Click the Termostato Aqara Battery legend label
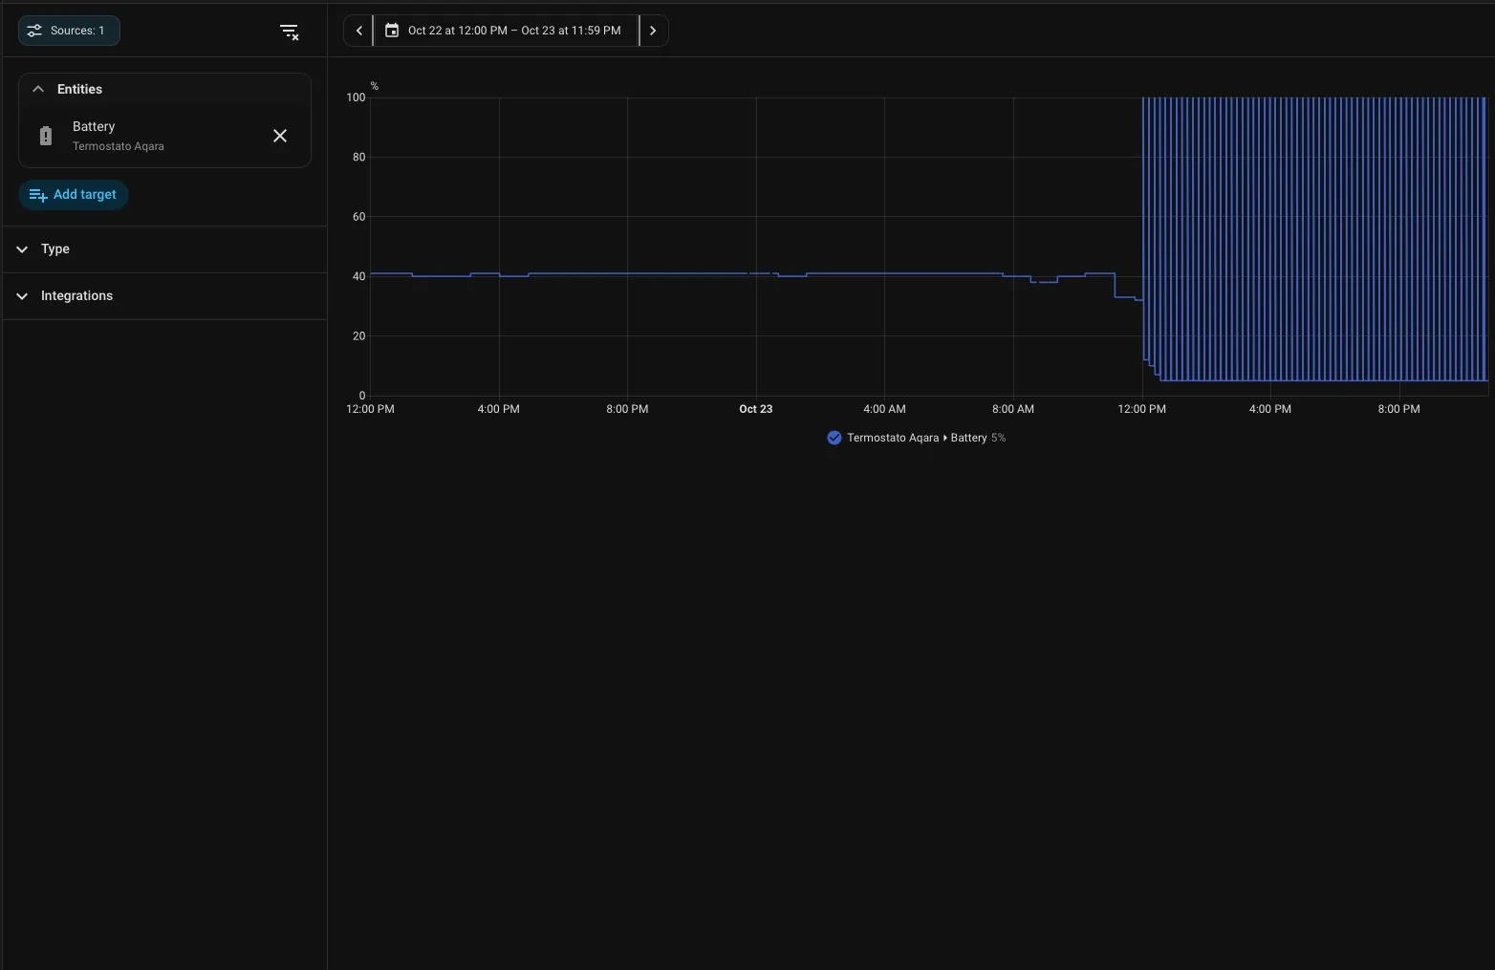Image resolution: width=1495 pixels, height=970 pixels. (917, 438)
